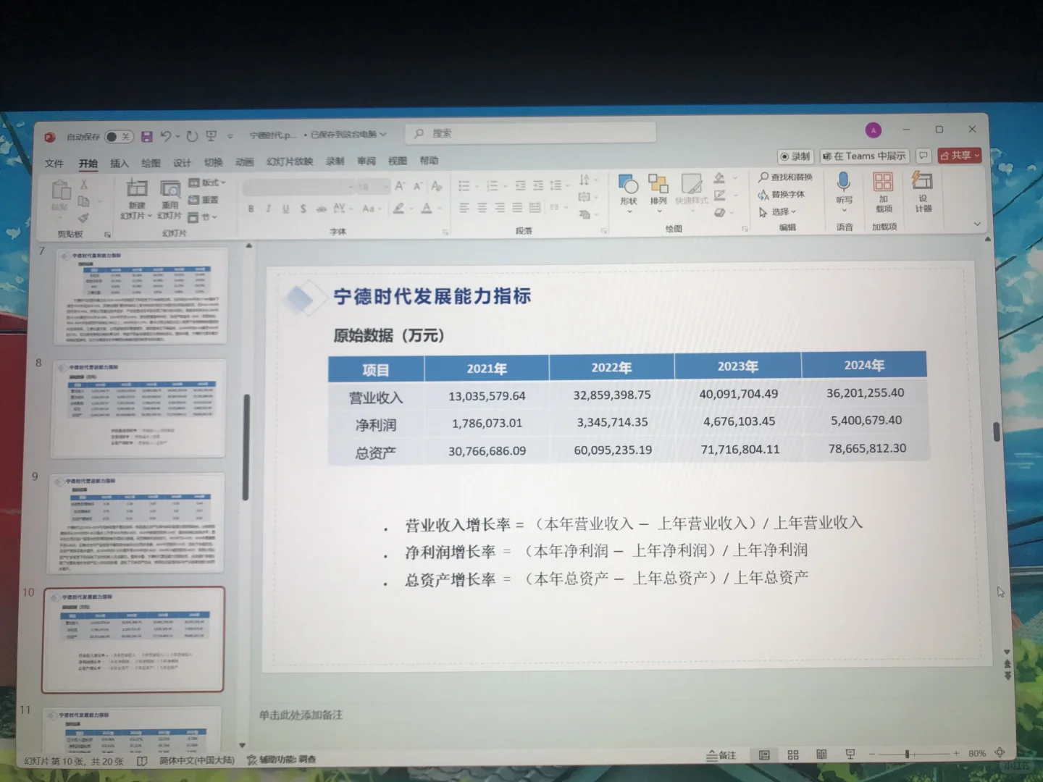Screen dimensions: 1043x782
Task: Open the customize quick access toolbar dropdown
Action: pos(230,136)
